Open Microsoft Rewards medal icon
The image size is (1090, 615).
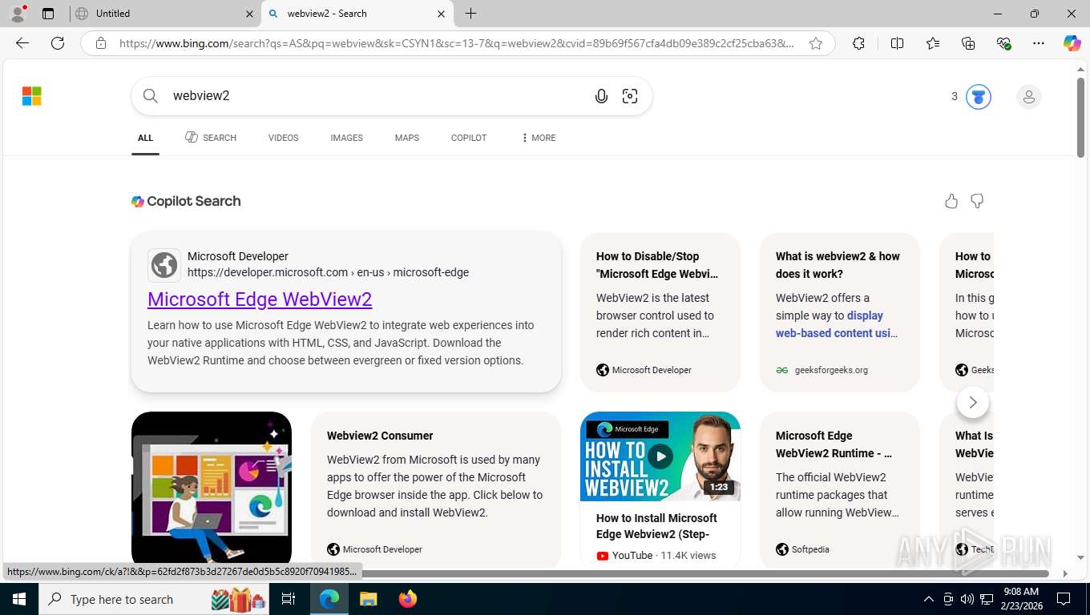978,97
